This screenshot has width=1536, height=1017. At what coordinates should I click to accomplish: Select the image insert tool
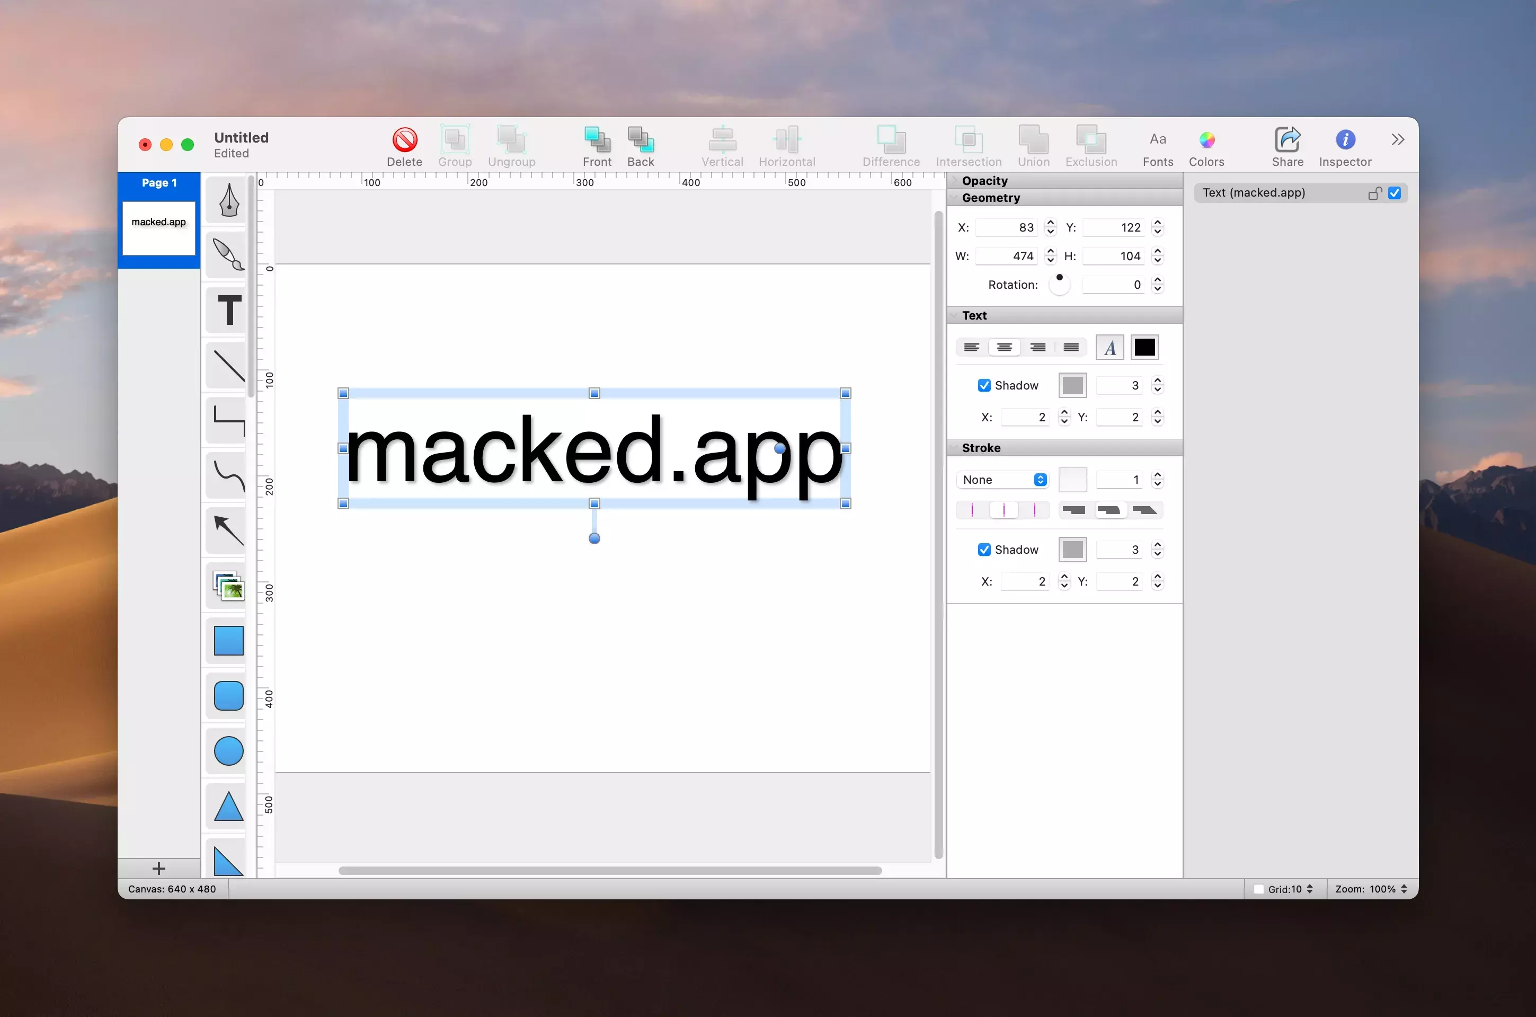pos(228,586)
